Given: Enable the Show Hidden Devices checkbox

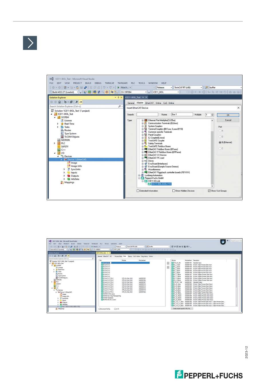Looking at the screenshot, I should (x=174, y=191).
